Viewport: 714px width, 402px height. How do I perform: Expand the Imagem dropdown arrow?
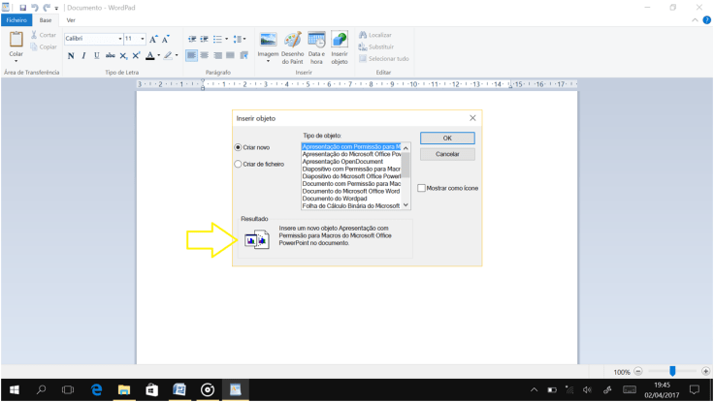(269, 61)
